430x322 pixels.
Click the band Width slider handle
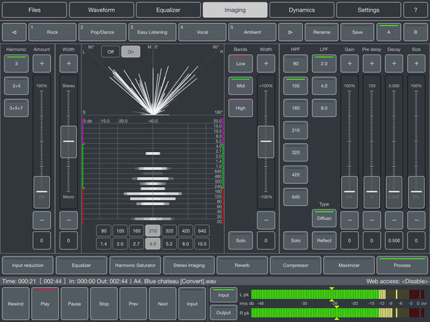[266, 142]
